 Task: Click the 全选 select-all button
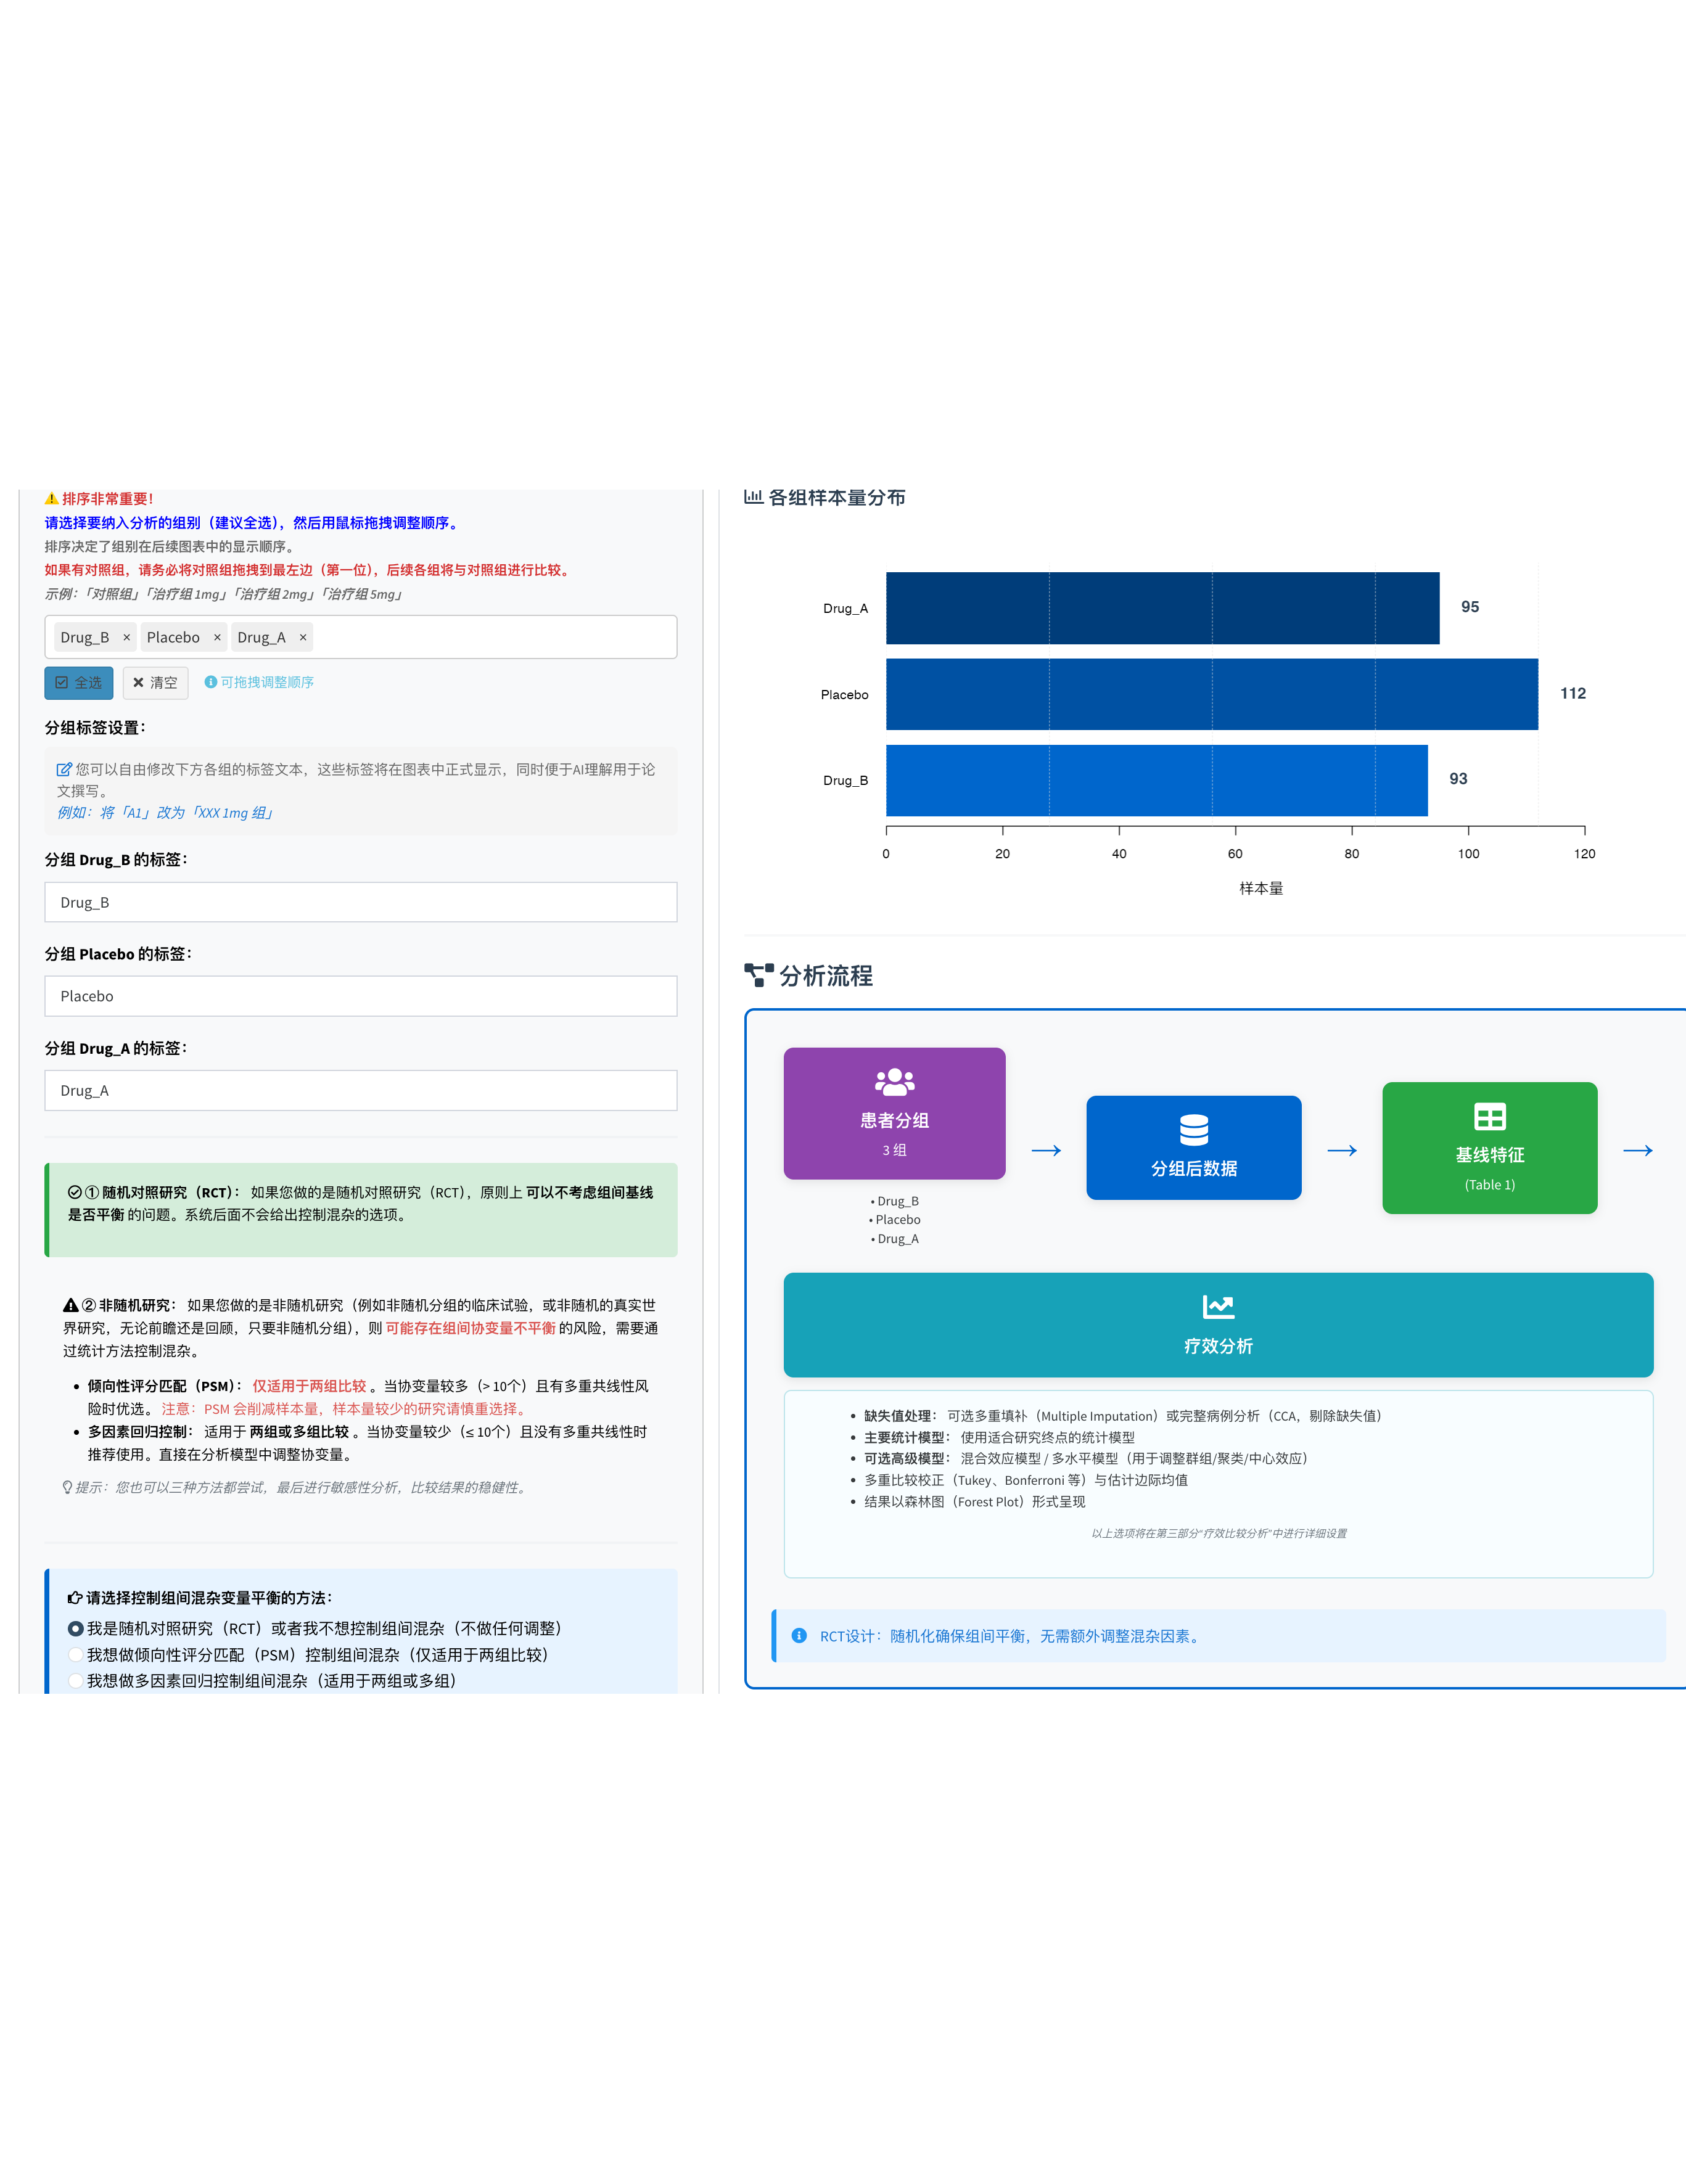coord(79,683)
